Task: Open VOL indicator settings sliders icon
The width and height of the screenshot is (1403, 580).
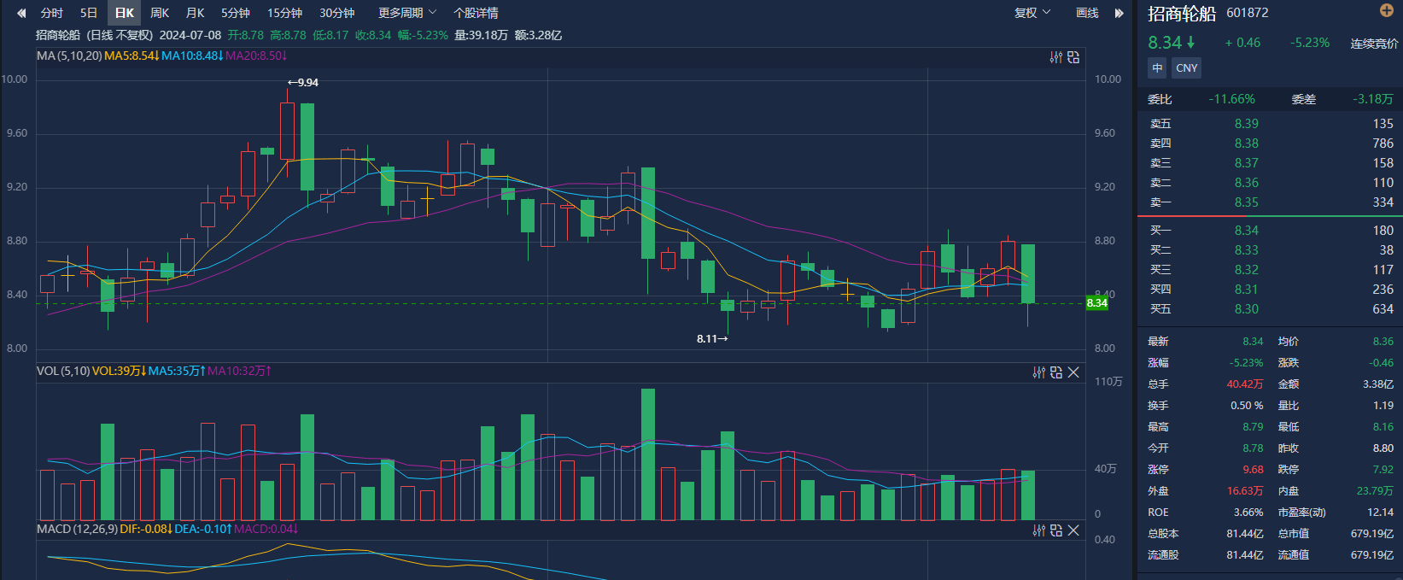Action: (x=1039, y=372)
